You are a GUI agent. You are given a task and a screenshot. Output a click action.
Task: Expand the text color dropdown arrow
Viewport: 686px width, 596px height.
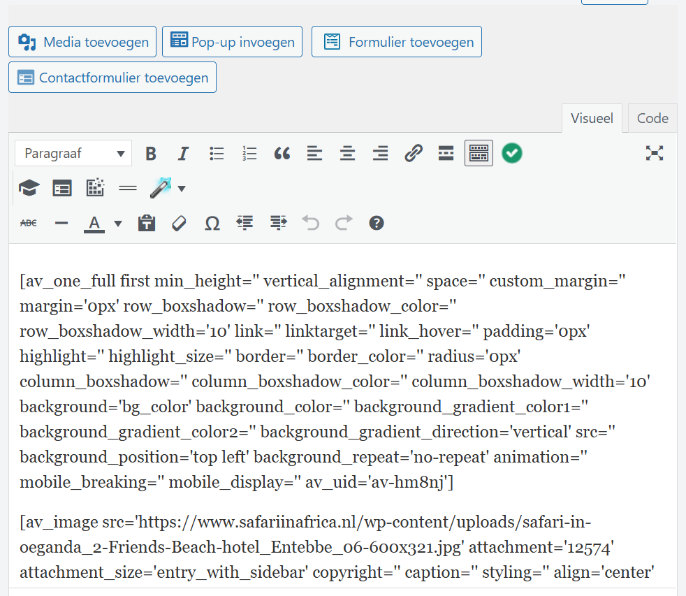click(118, 224)
